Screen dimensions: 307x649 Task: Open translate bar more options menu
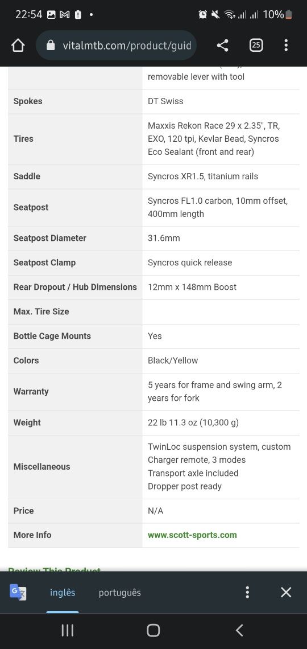tap(247, 592)
